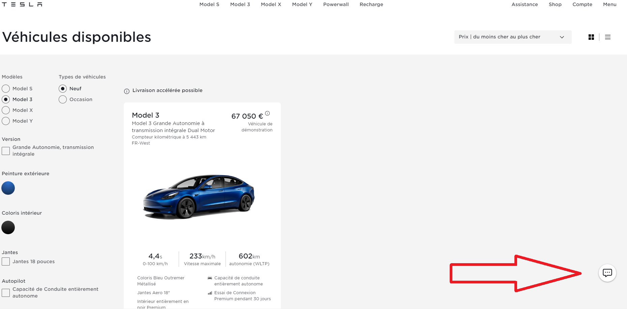Open the Assistance link

pyautogui.click(x=525, y=4)
